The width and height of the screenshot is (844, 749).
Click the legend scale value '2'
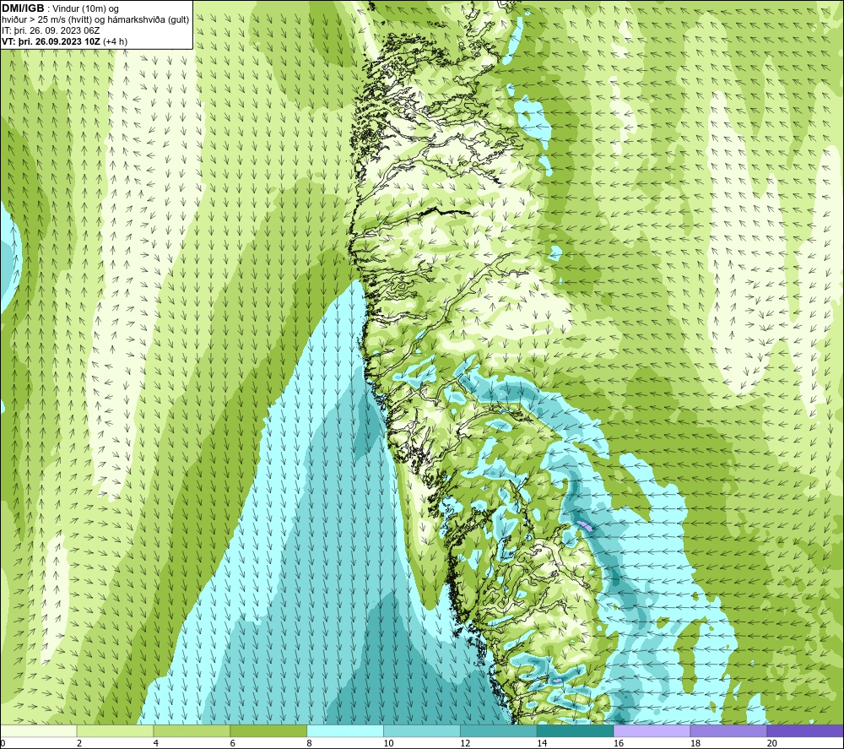pyautogui.click(x=79, y=743)
